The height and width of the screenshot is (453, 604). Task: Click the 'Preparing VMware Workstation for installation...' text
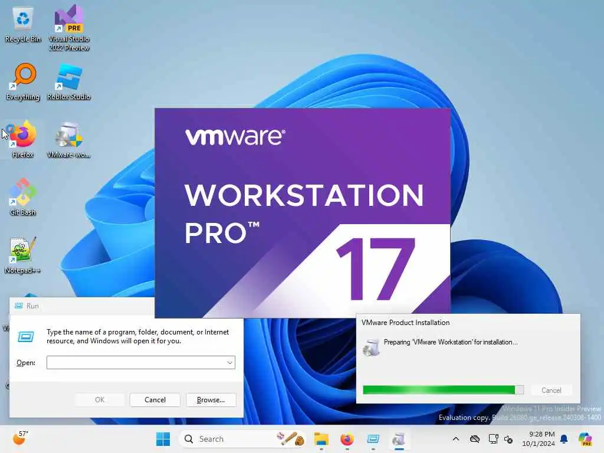point(451,342)
